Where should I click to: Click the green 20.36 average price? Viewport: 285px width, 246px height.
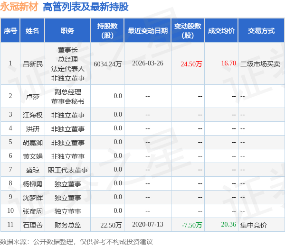point(228,225)
